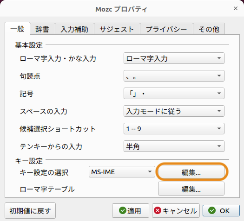Expand the テンキーからの入力 dropdown
Image resolution: width=244 pixels, height=221 pixels.
[x=174, y=146]
